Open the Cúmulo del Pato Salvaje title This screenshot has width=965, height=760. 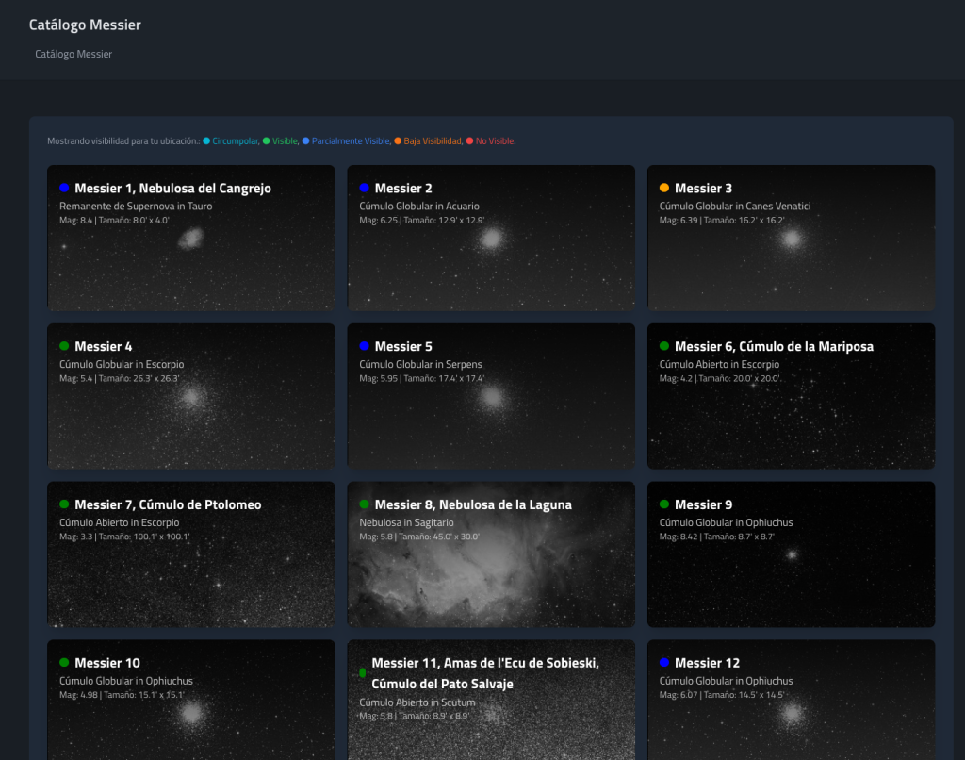point(443,684)
